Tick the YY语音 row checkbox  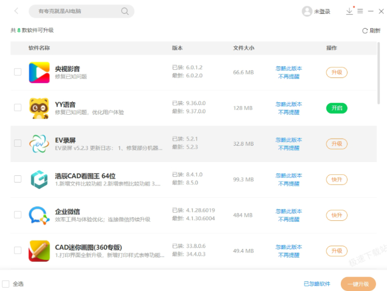pos(18,108)
